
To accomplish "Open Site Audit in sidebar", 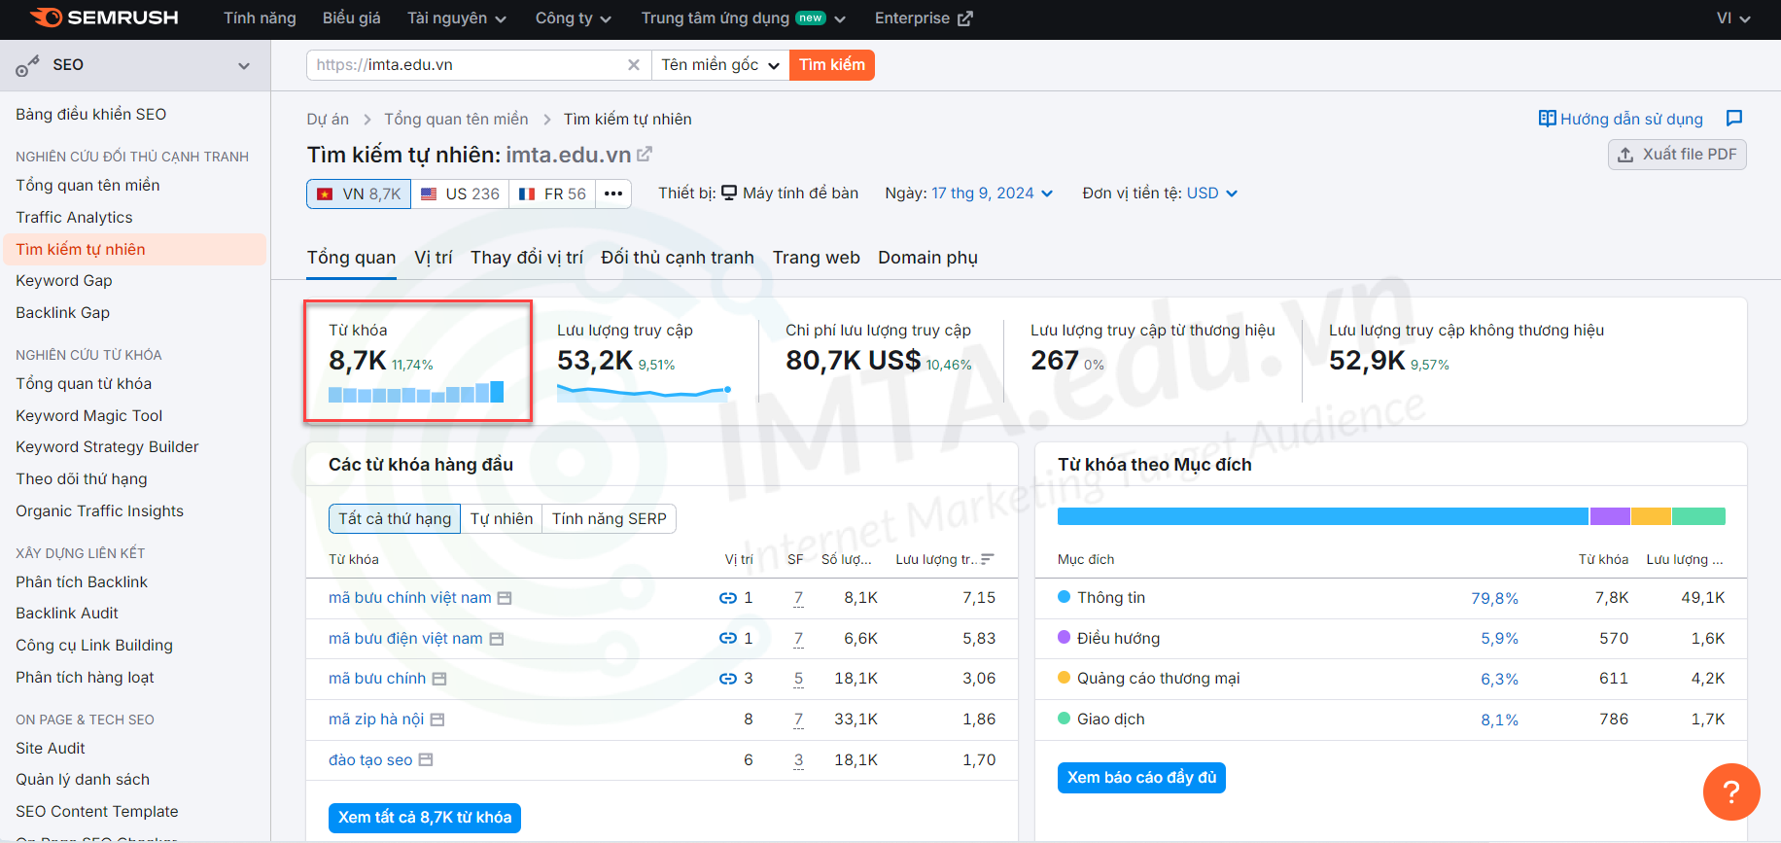I will coord(51,749).
